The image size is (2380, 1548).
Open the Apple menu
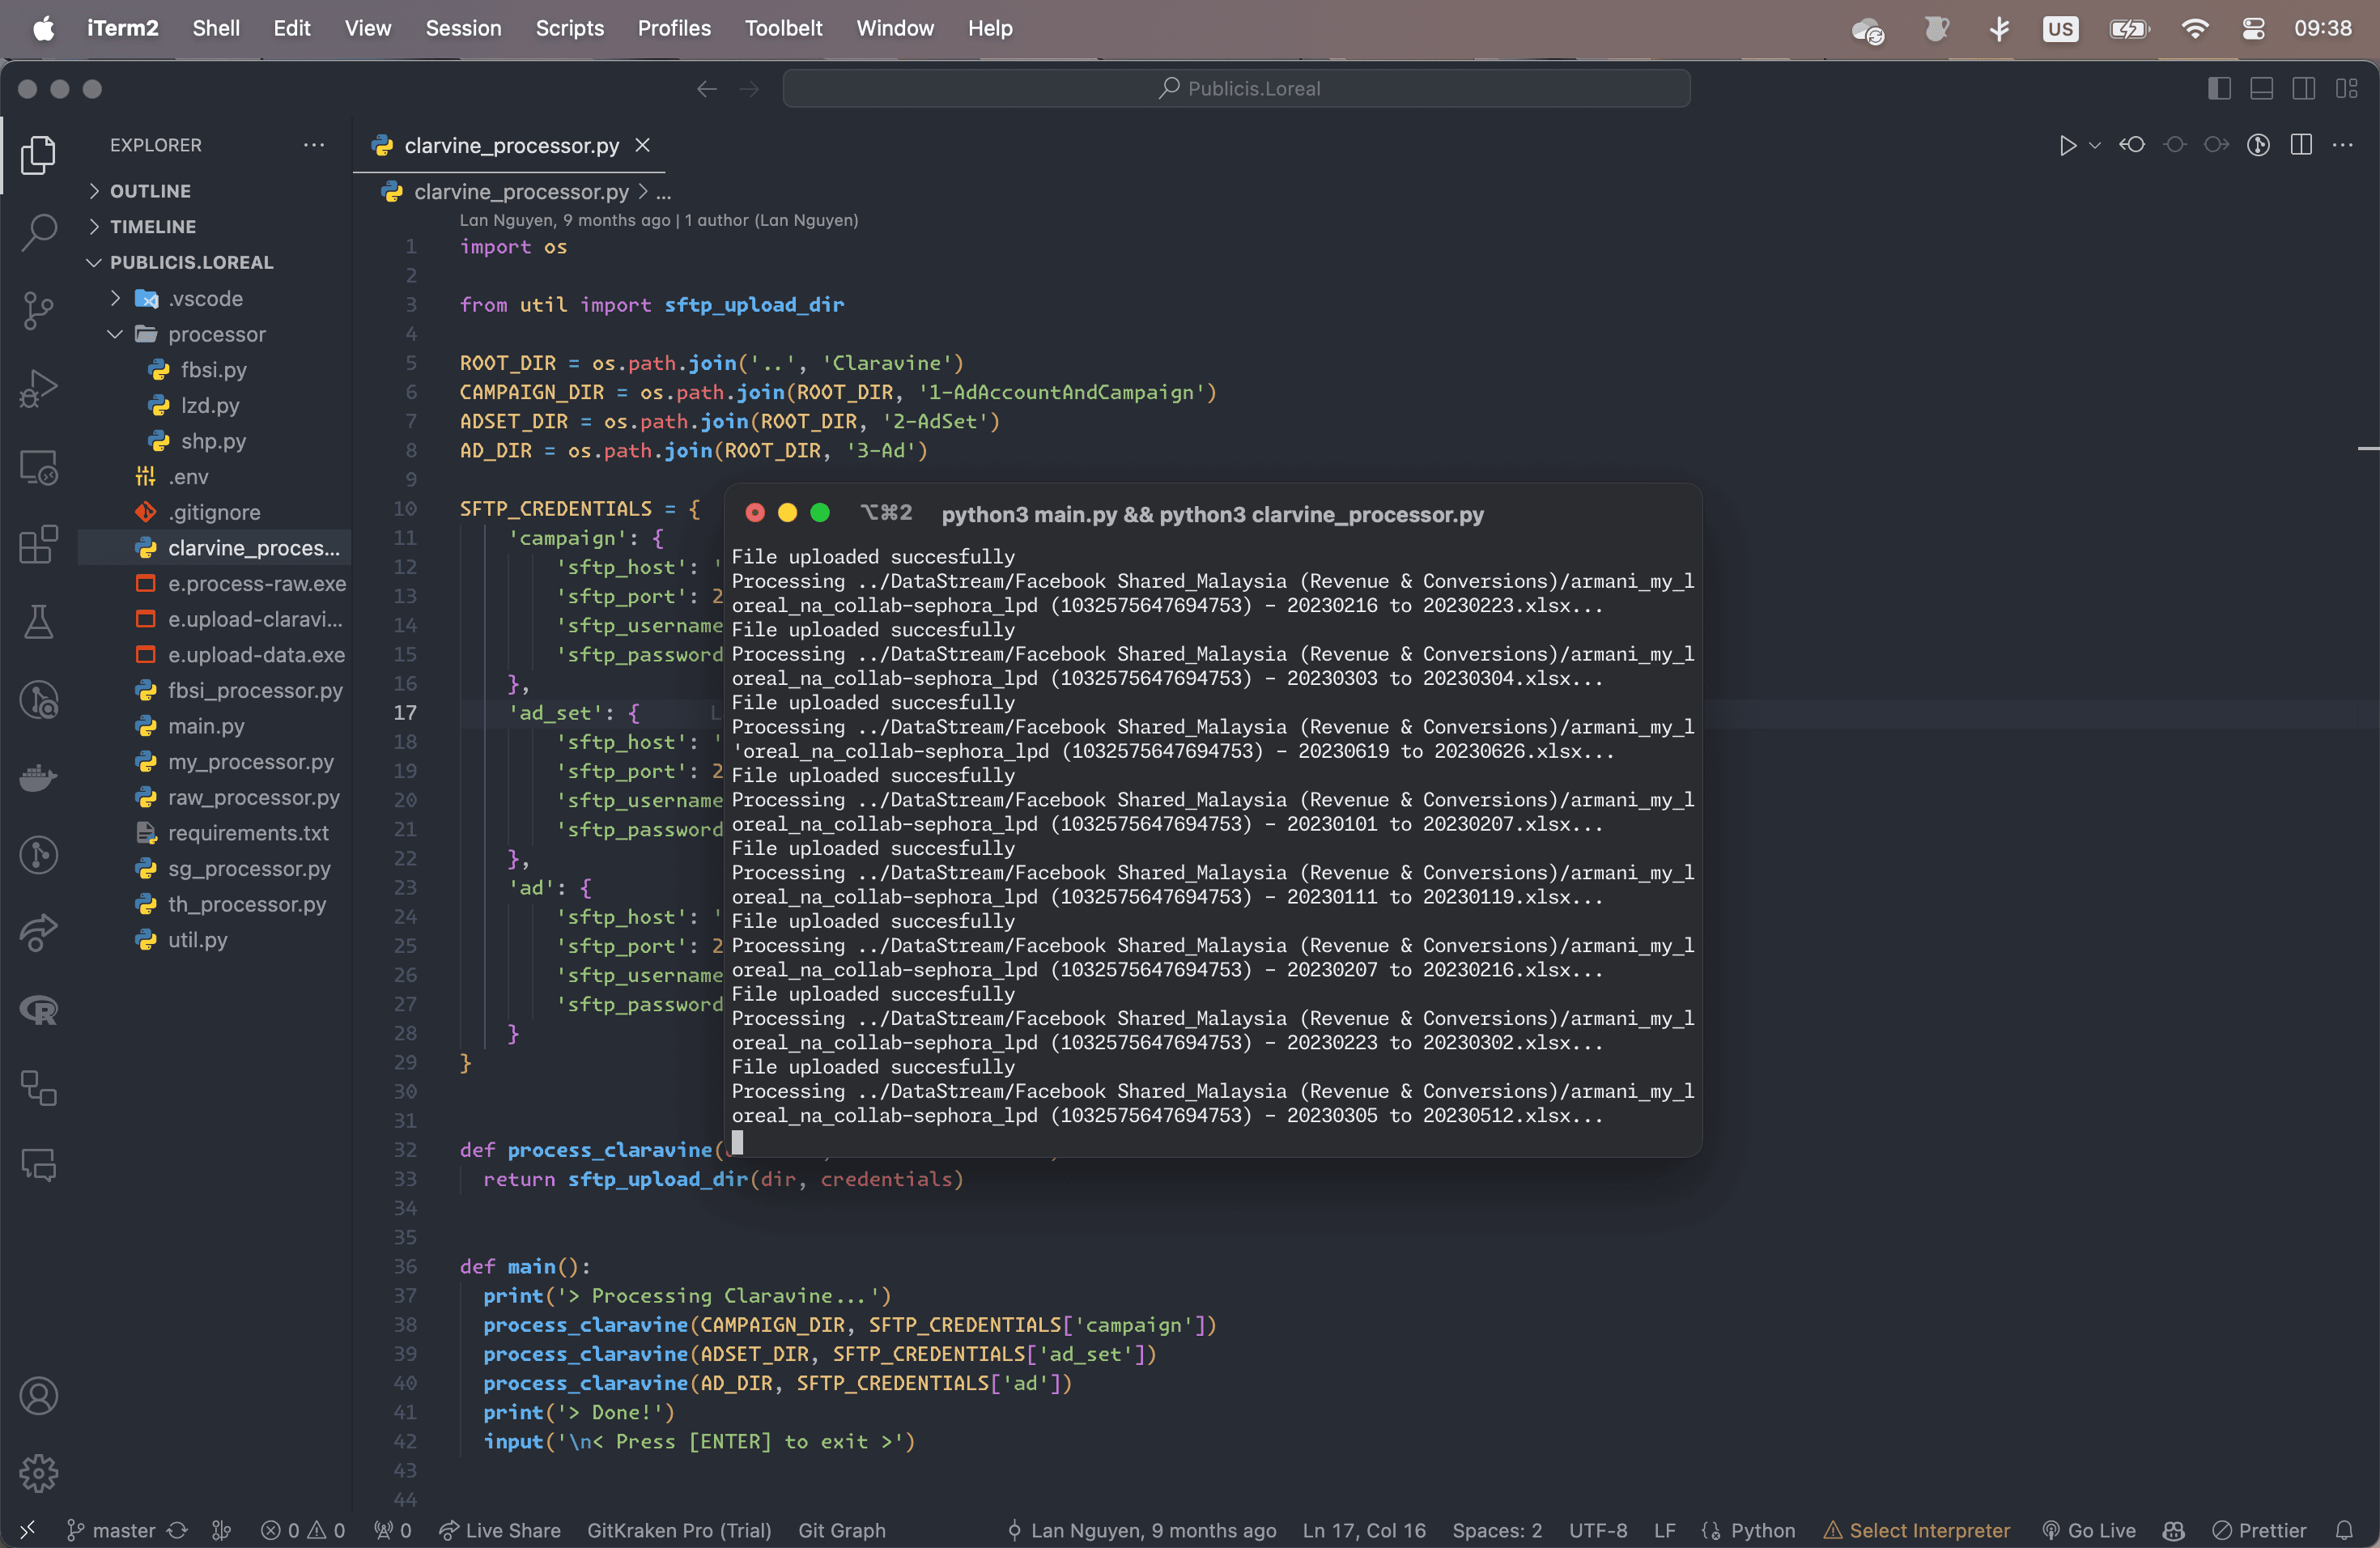[44, 28]
